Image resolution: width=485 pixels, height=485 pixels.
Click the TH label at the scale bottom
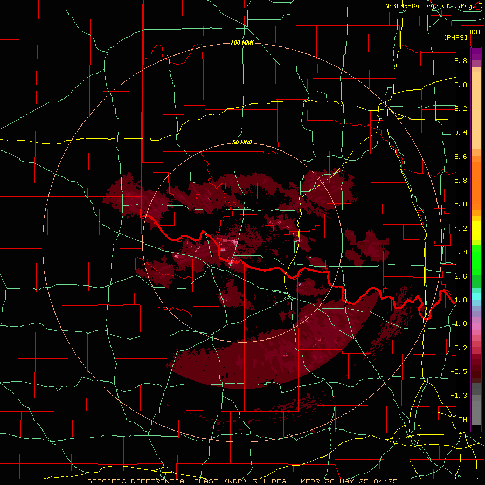coord(463,420)
